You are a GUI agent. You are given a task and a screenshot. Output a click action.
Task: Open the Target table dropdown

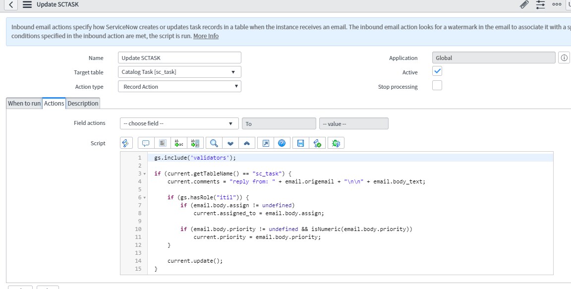pyautogui.click(x=179, y=72)
